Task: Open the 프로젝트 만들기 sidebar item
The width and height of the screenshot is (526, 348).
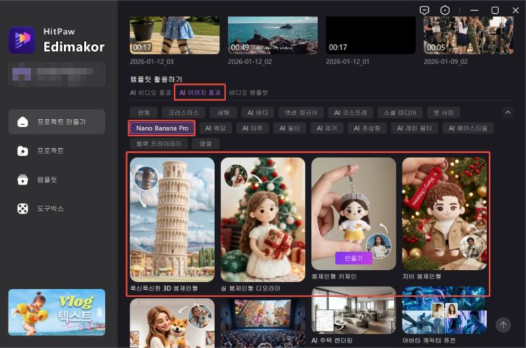Action: (x=57, y=122)
